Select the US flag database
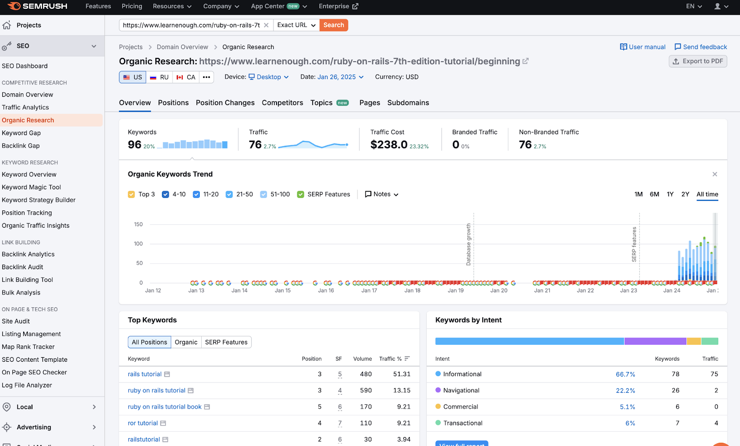Screen dimensions: 740x446 [133, 77]
